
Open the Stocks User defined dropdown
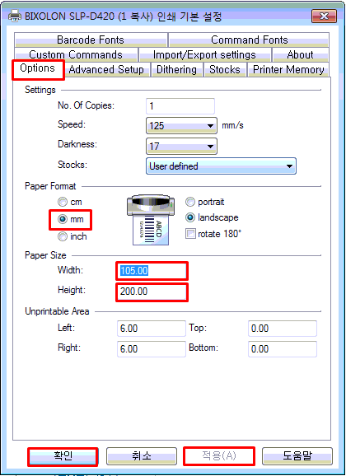pos(221,166)
